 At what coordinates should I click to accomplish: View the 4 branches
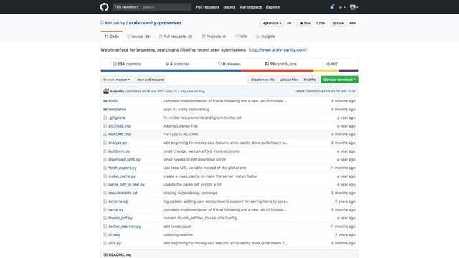point(178,64)
